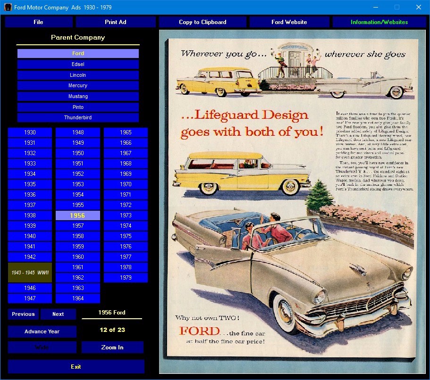Click the '1956 Ford' label

[112, 313]
